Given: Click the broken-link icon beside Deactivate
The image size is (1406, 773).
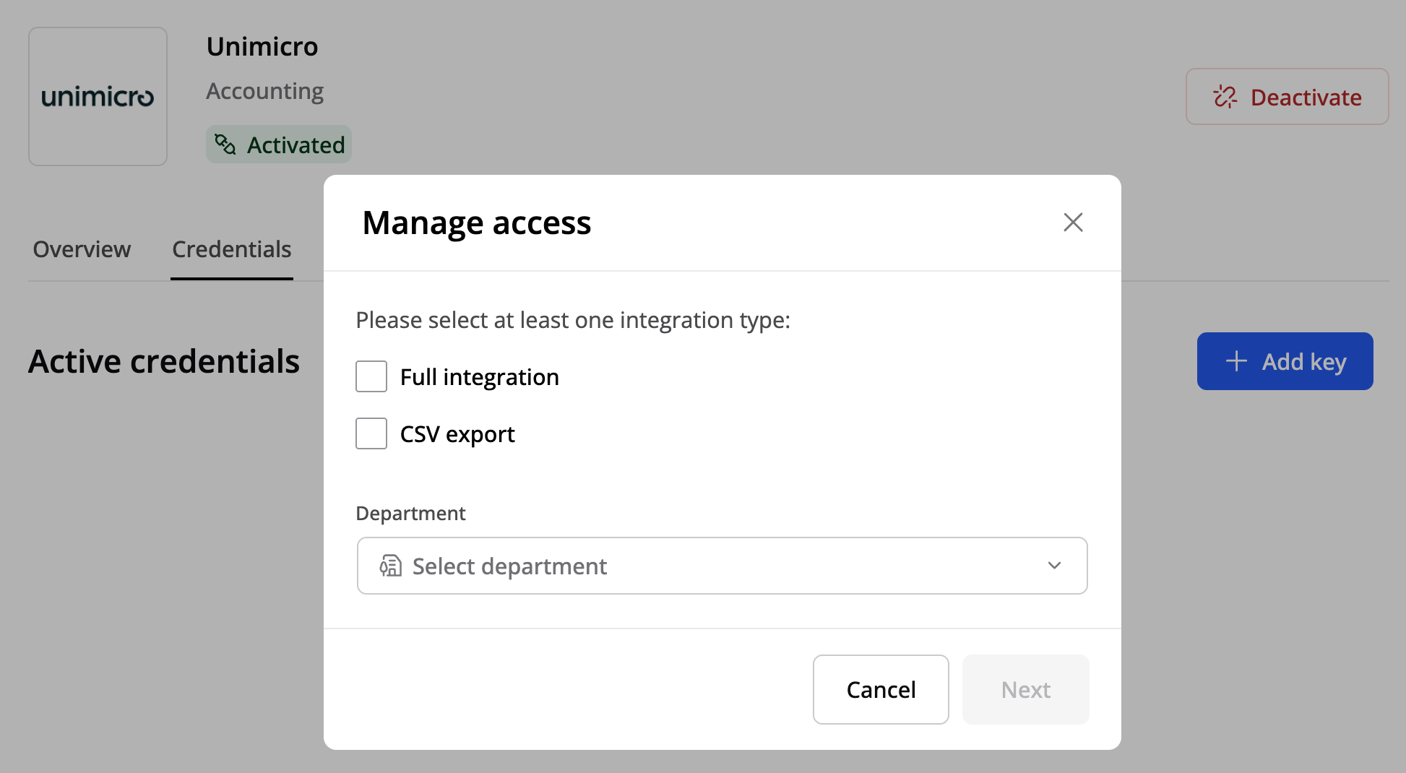Looking at the screenshot, I should point(1225,97).
